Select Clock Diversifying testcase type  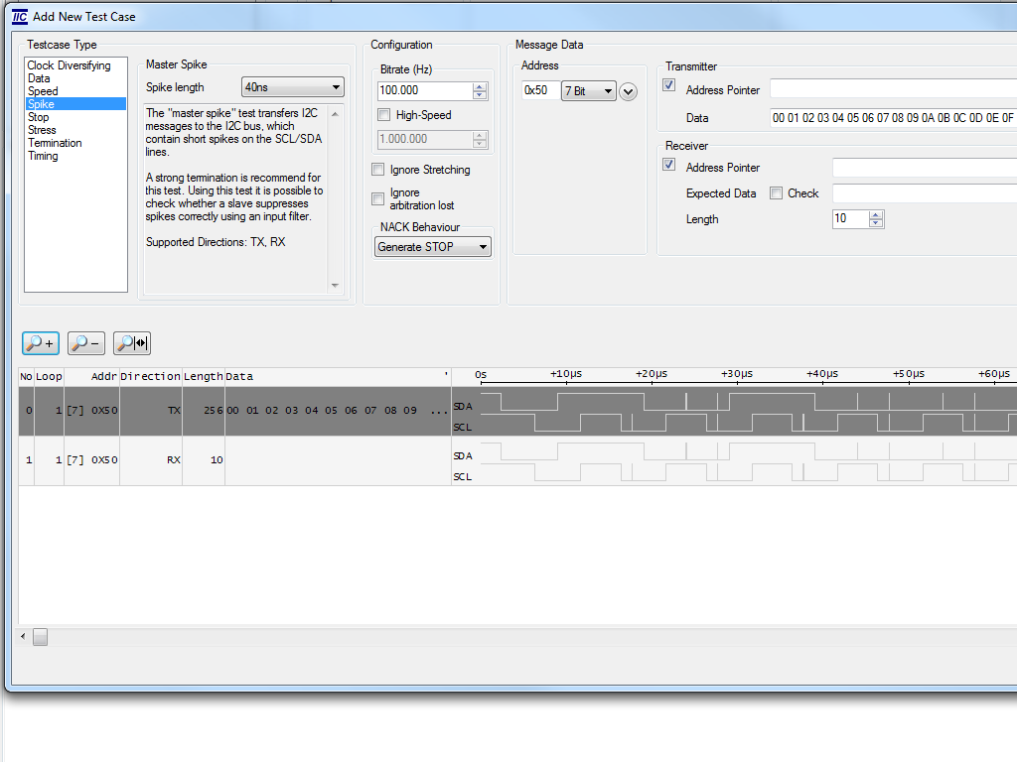click(69, 65)
